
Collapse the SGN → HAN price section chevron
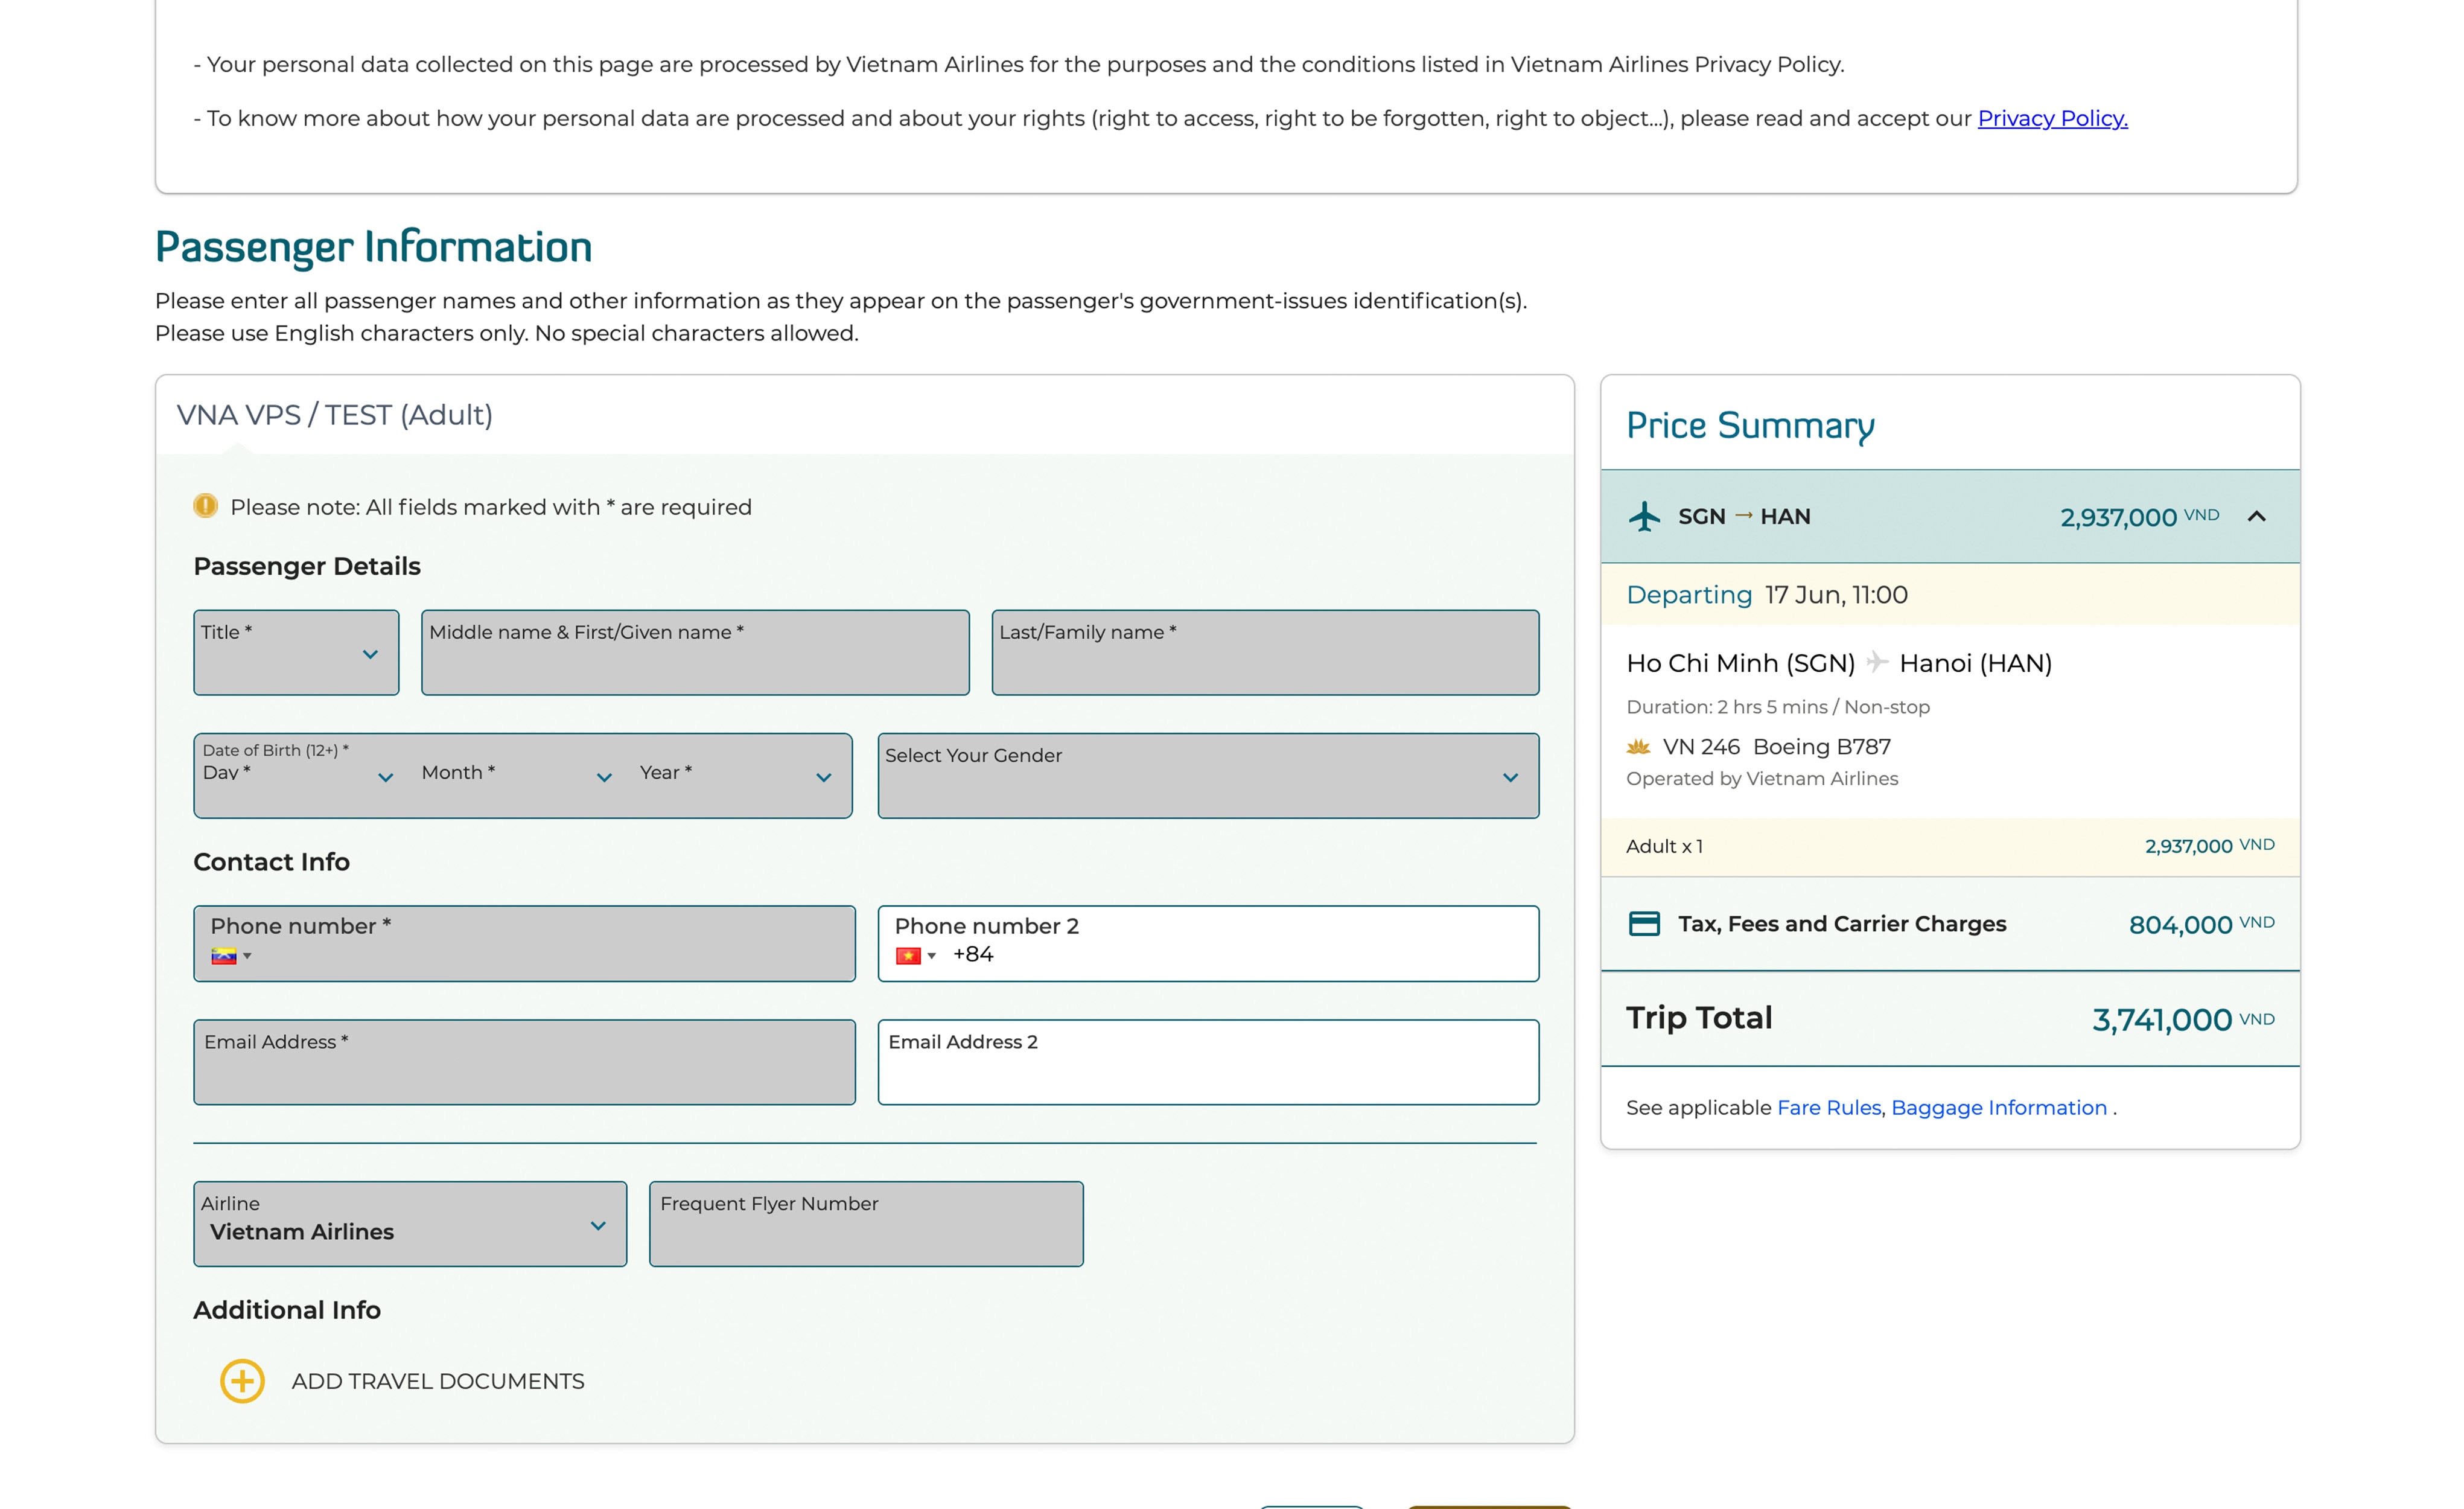[x=2256, y=517]
